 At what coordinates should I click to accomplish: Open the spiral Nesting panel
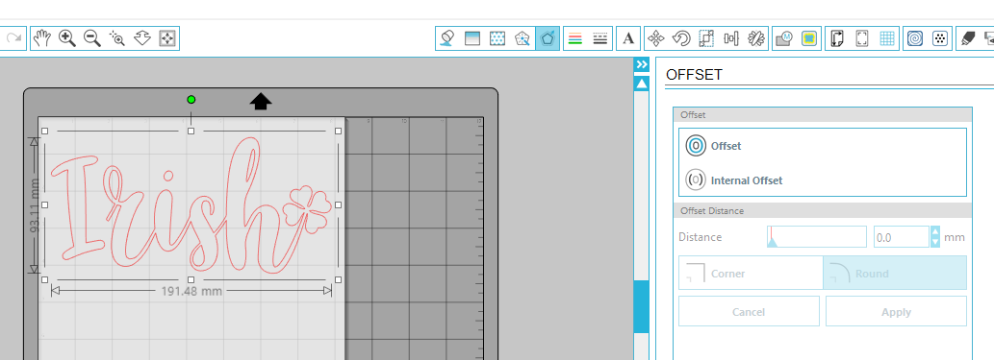tap(915, 38)
